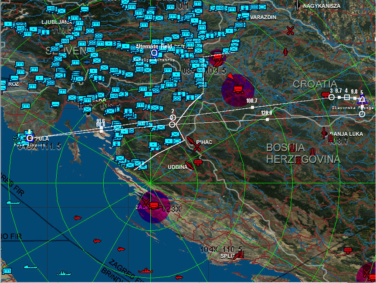Click flight plan waypoint 2 circle
Image resolution: width=376 pixels, height=283 pixels.
[x=173, y=118]
